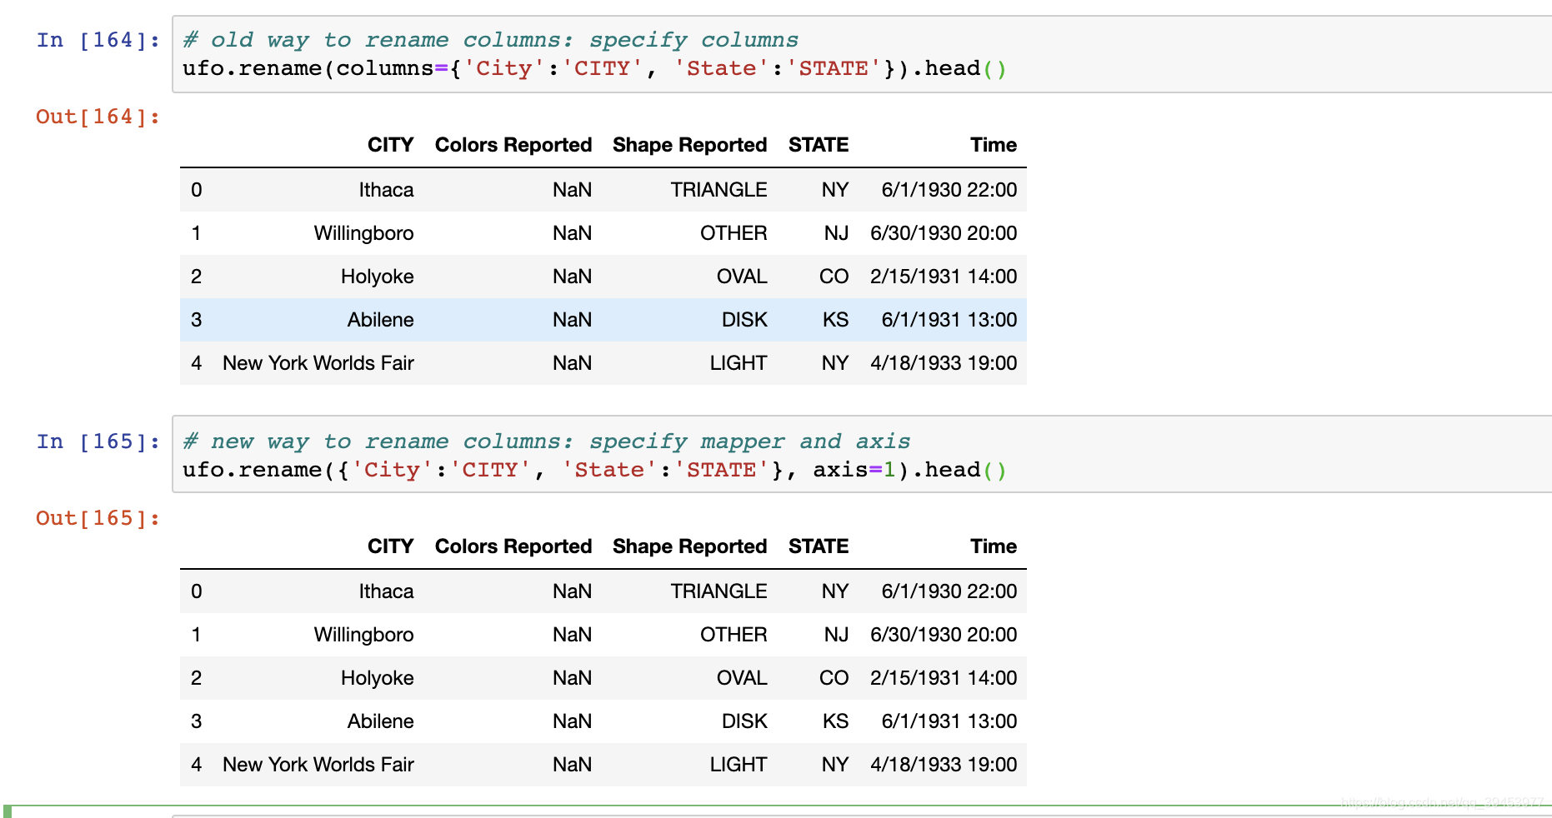The width and height of the screenshot is (1552, 818).
Task: Click 6/30/1930 20:00 in Out[165] table
Action: click(944, 635)
